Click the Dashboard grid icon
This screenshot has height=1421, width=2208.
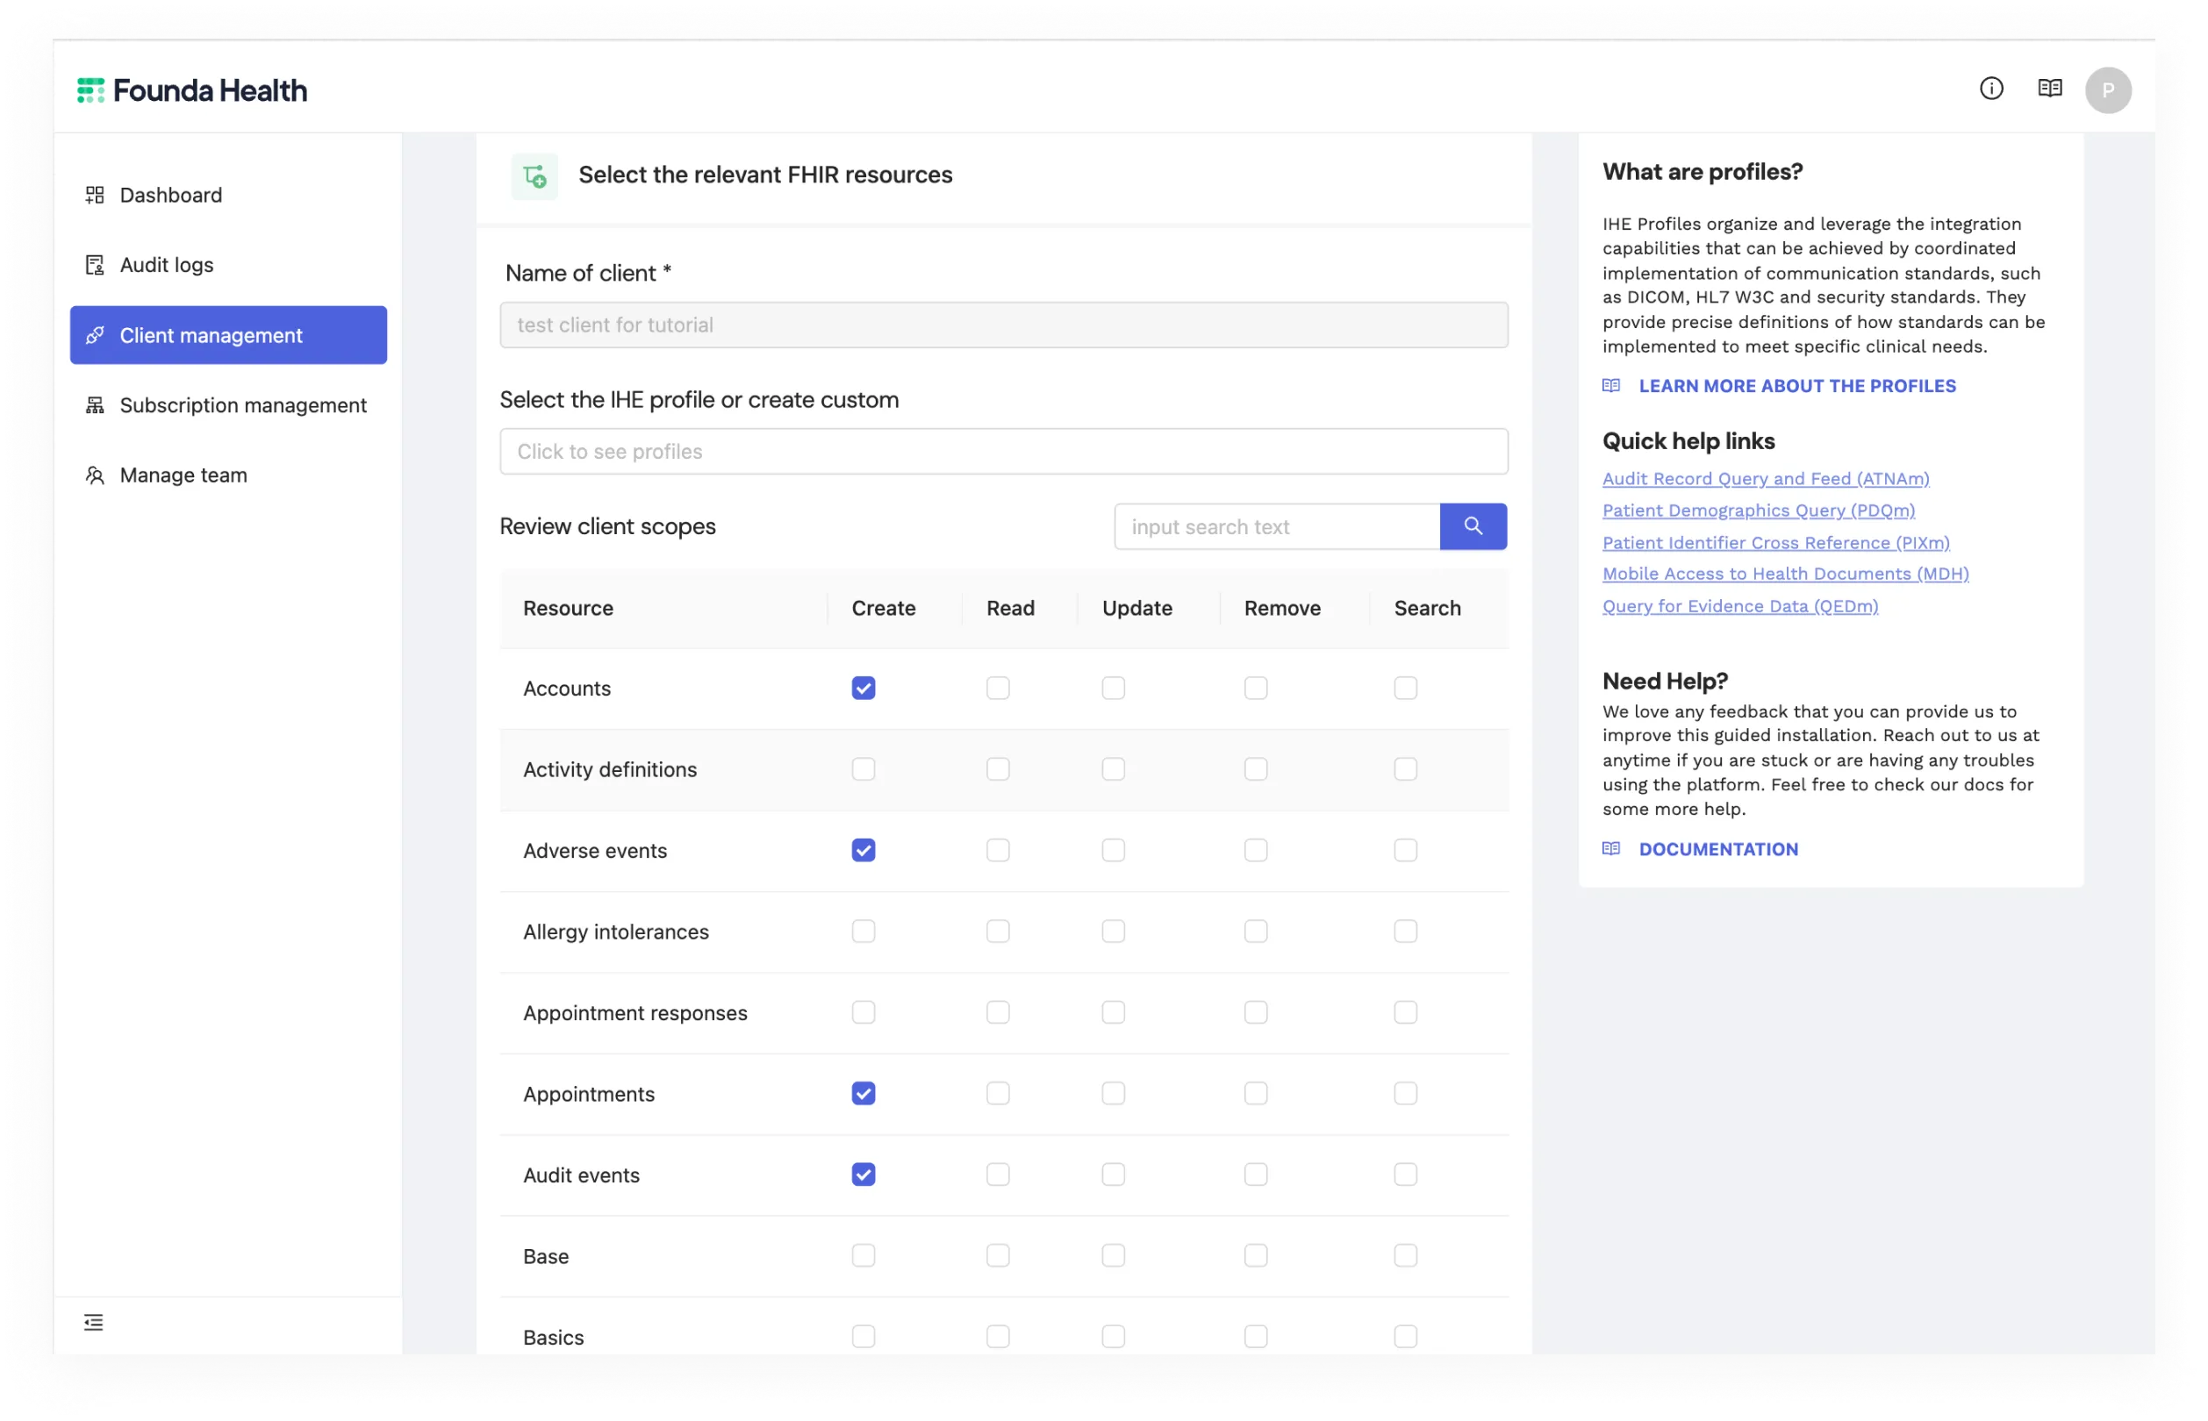(x=95, y=195)
